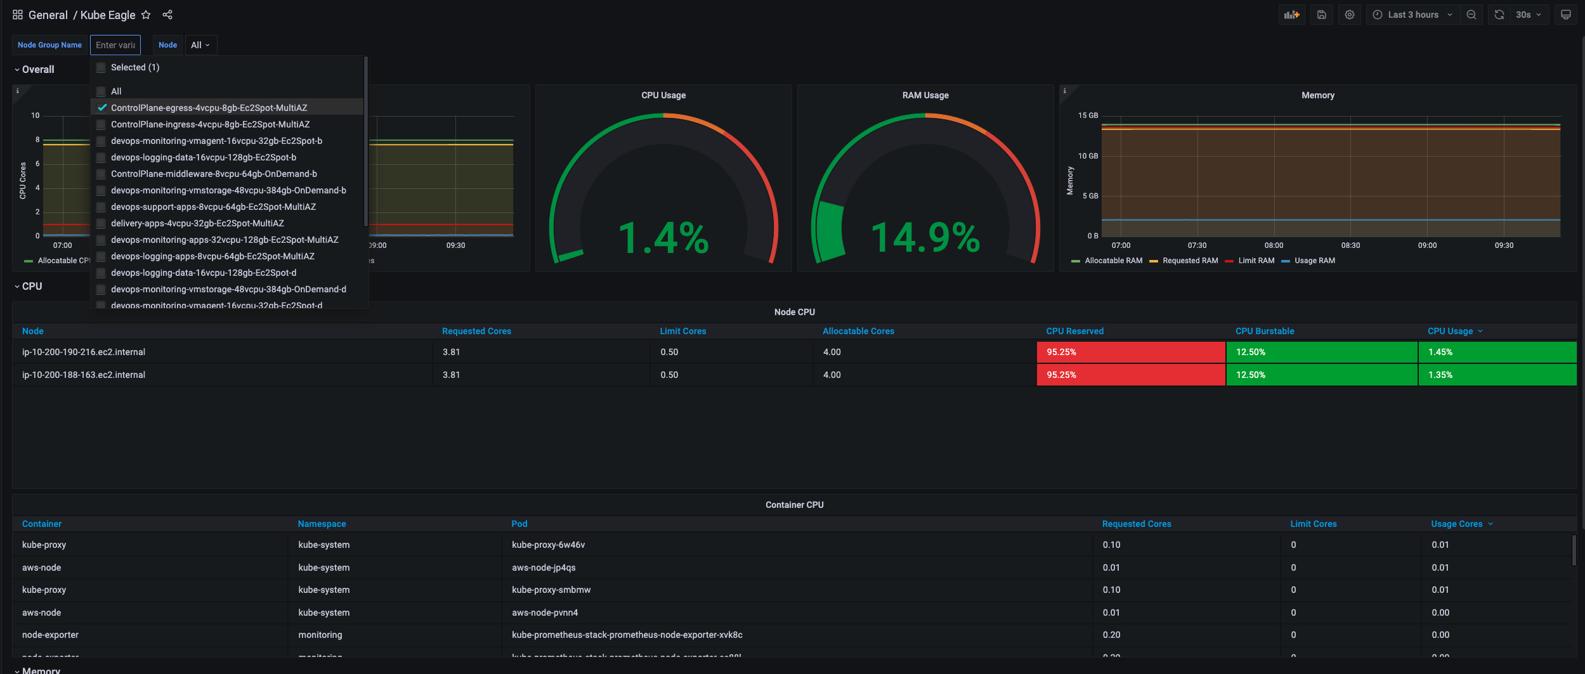Check devops-monitoring-vmstorage-48vcpu-384gb-OnDemand-d
Screen dimensions: 1585x674
[x=101, y=289]
